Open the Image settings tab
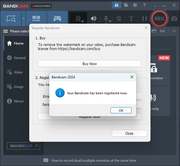Screen dimensions: 180x166 tap(15, 87)
